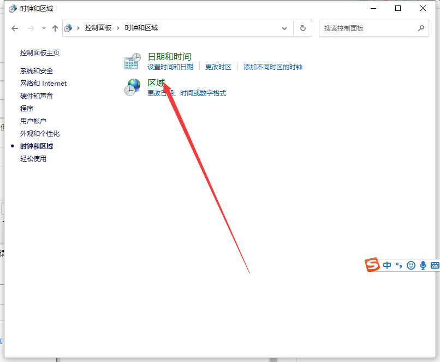Open the Date and Time calendar icon
The height and width of the screenshot is (362, 440).
pyautogui.click(x=132, y=60)
